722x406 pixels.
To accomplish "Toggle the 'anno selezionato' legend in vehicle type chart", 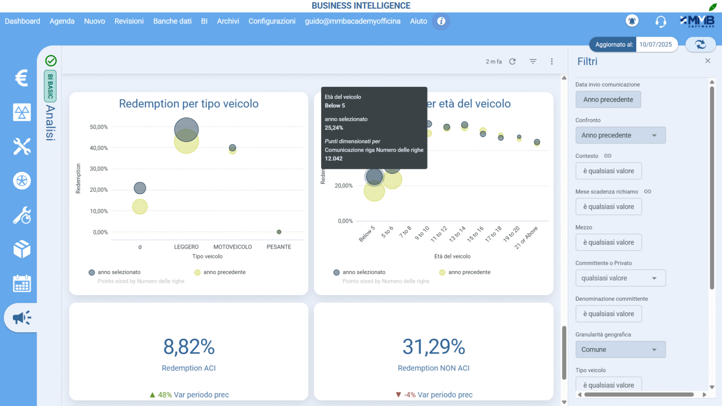I will coord(115,273).
